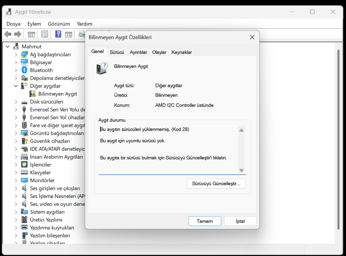This screenshot has width=346, height=256.
Task: Go forward using the toolbar arrow
Action: coord(18,34)
